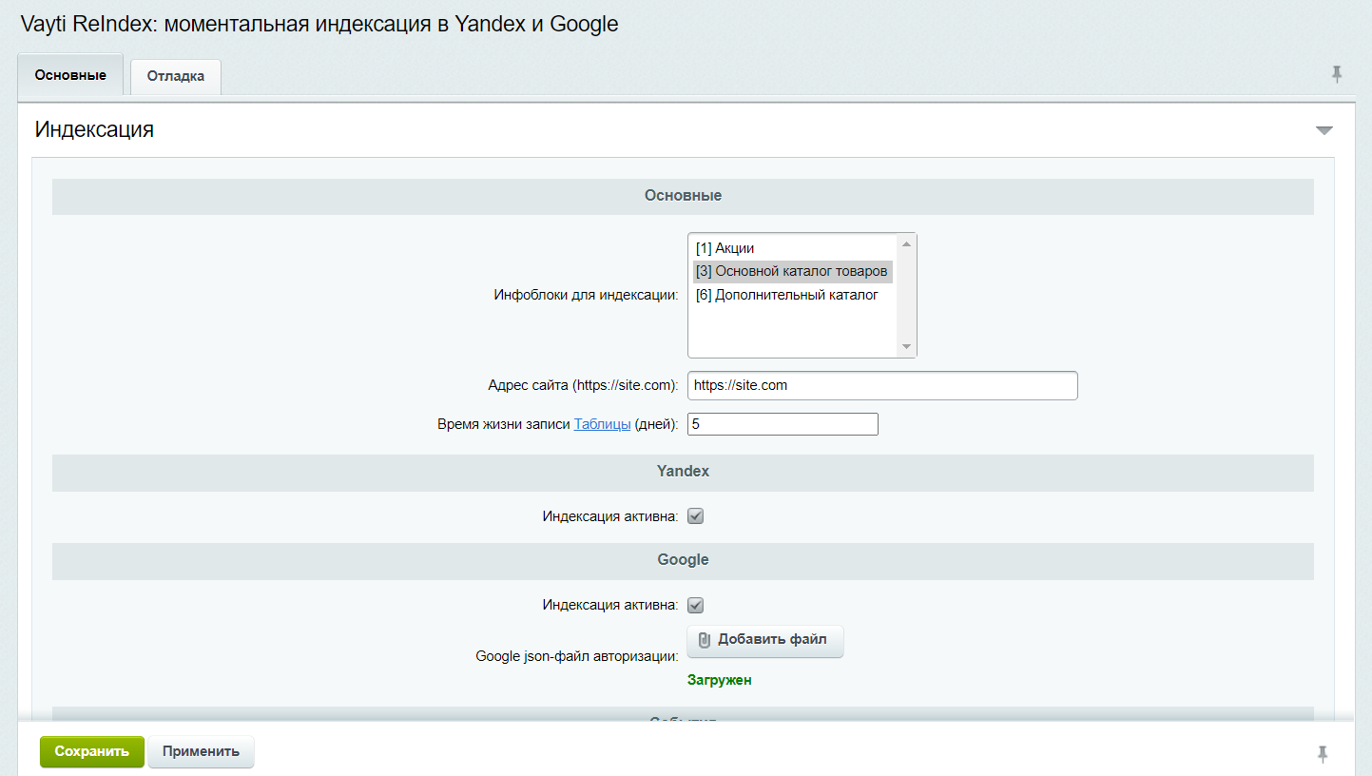Image resolution: width=1372 pixels, height=776 pixels.
Task: Select [1] Акции in the infoblocks list
Action: [x=725, y=248]
